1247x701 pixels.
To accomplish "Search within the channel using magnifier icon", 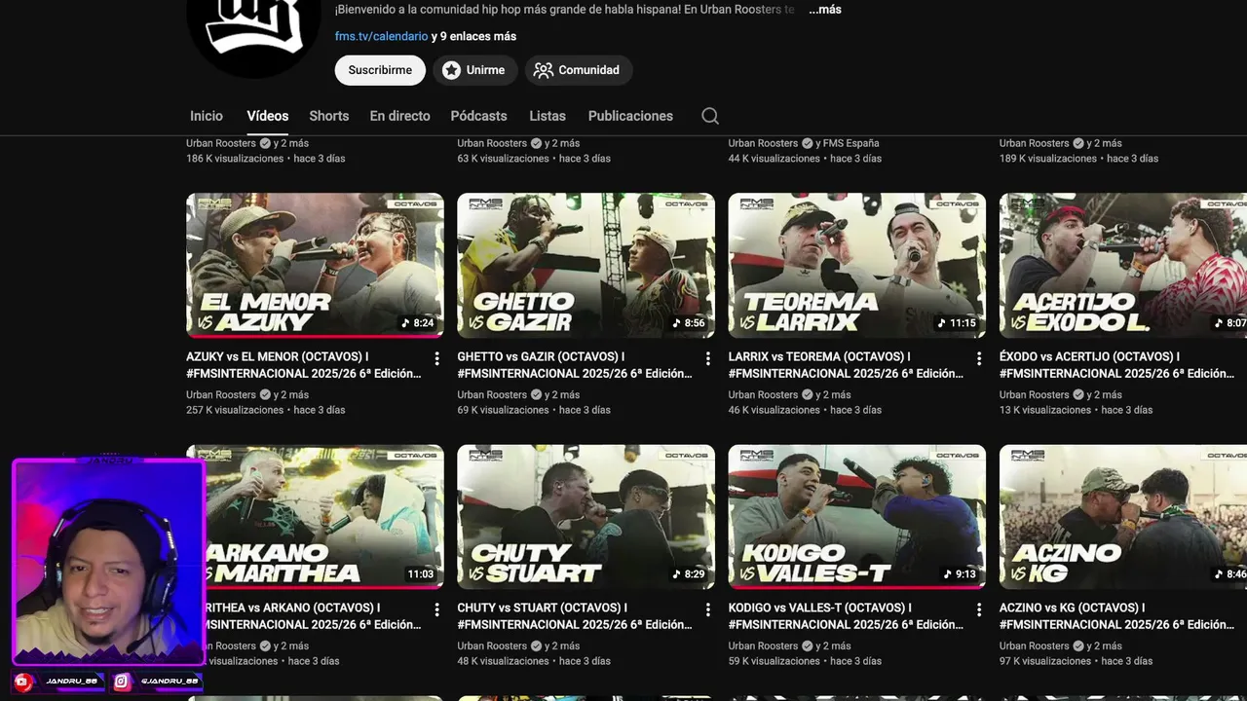I will [710, 116].
